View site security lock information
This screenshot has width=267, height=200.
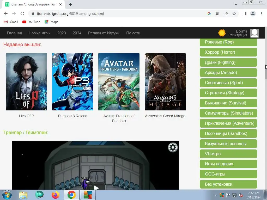tap(33, 14)
